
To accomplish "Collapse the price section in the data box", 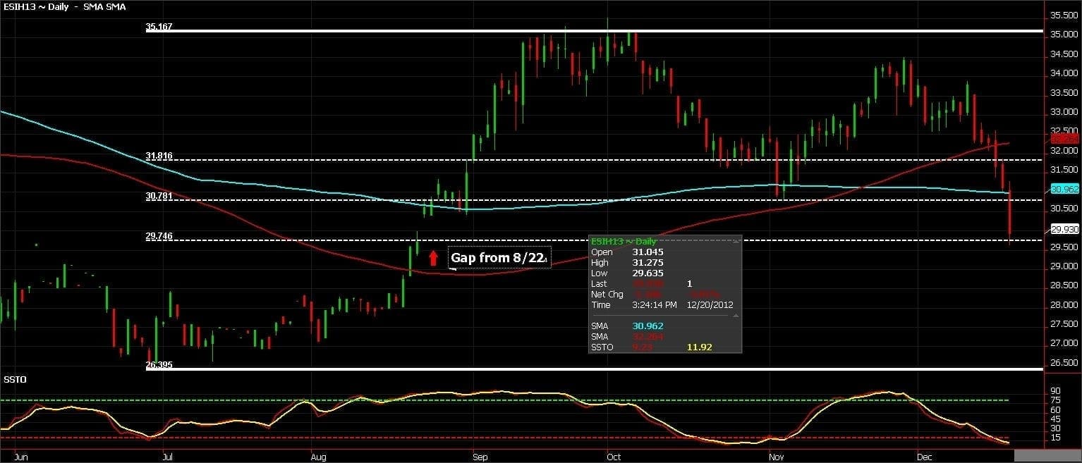I will point(736,242).
